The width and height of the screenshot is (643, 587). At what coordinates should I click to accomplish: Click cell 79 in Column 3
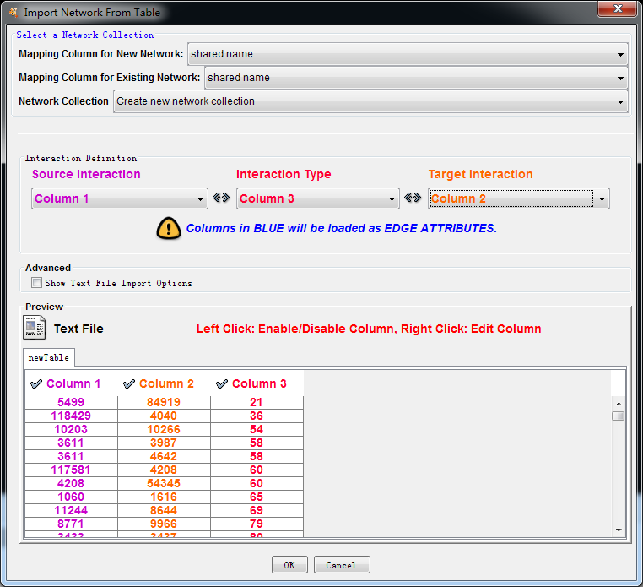[257, 524]
